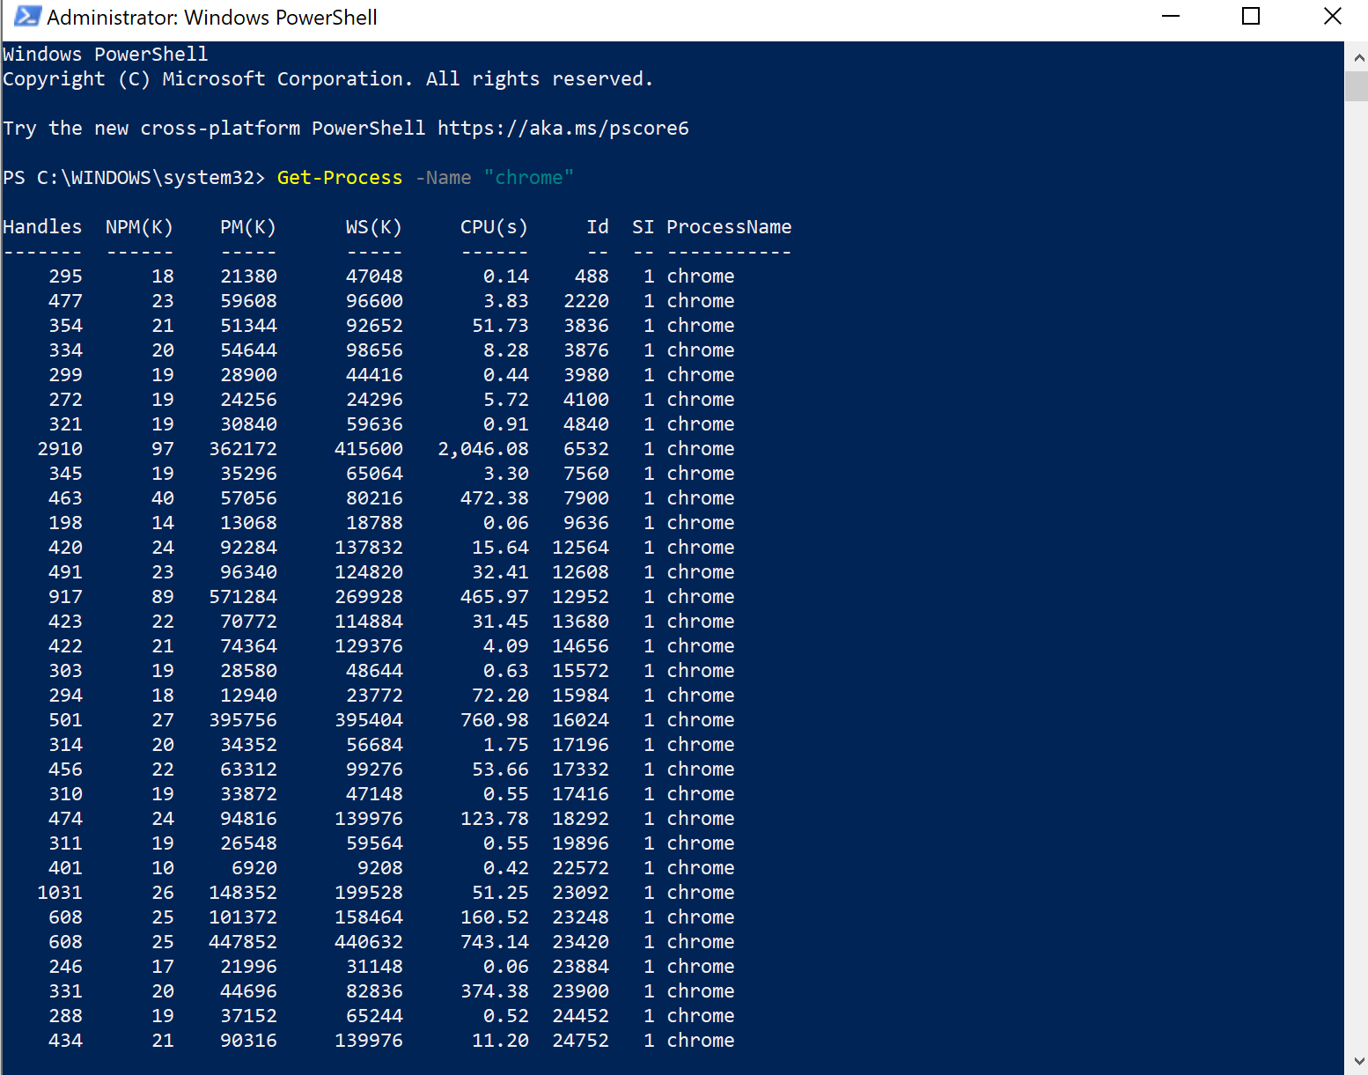Click process Id 23884
1368x1075 pixels.
click(580, 967)
